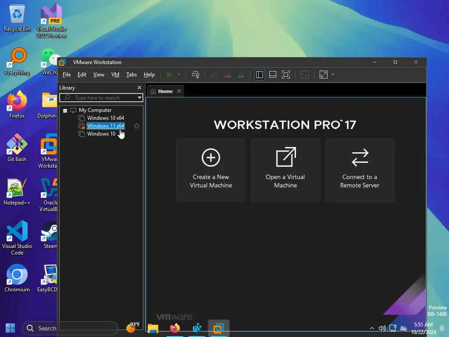Screen dimensions: 449x337
Task: Open the library search dropdown arrow
Action: 139,98
